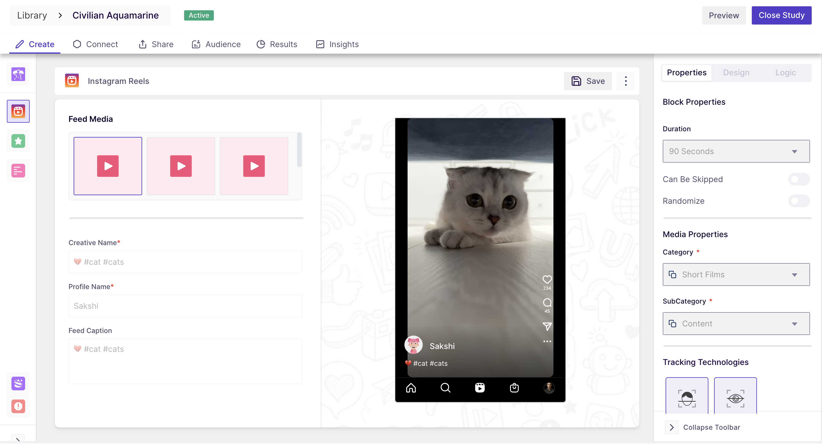Click the Profile Name input field
Image resolution: width=822 pixels, height=444 pixels.
pyautogui.click(x=186, y=306)
